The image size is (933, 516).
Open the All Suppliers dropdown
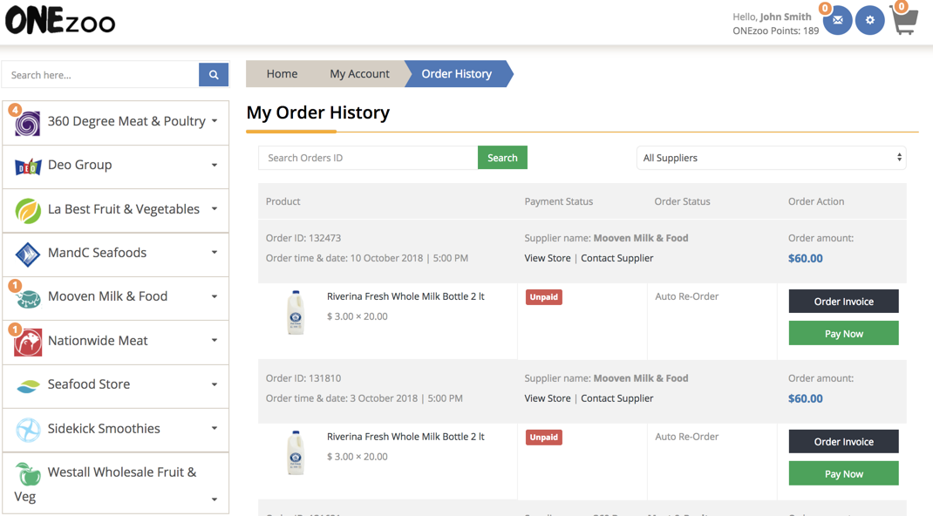(x=771, y=158)
